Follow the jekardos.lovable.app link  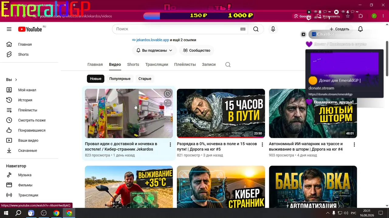coord(153,40)
